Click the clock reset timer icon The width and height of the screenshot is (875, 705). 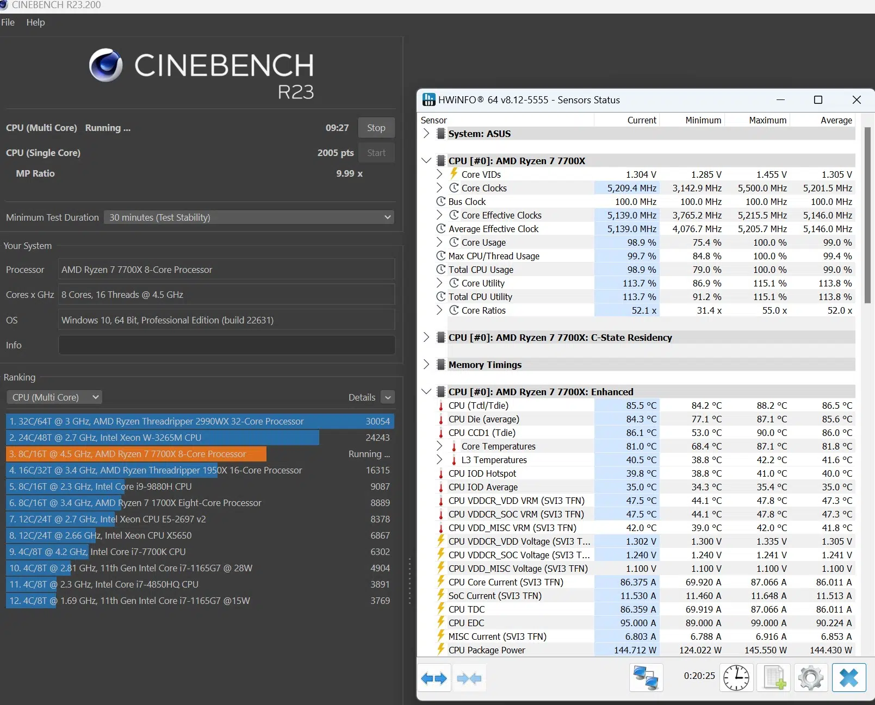[736, 678]
